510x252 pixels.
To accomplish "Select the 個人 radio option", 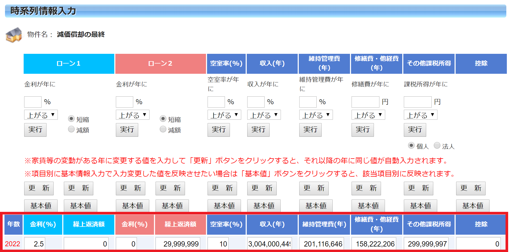I will point(411,146).
